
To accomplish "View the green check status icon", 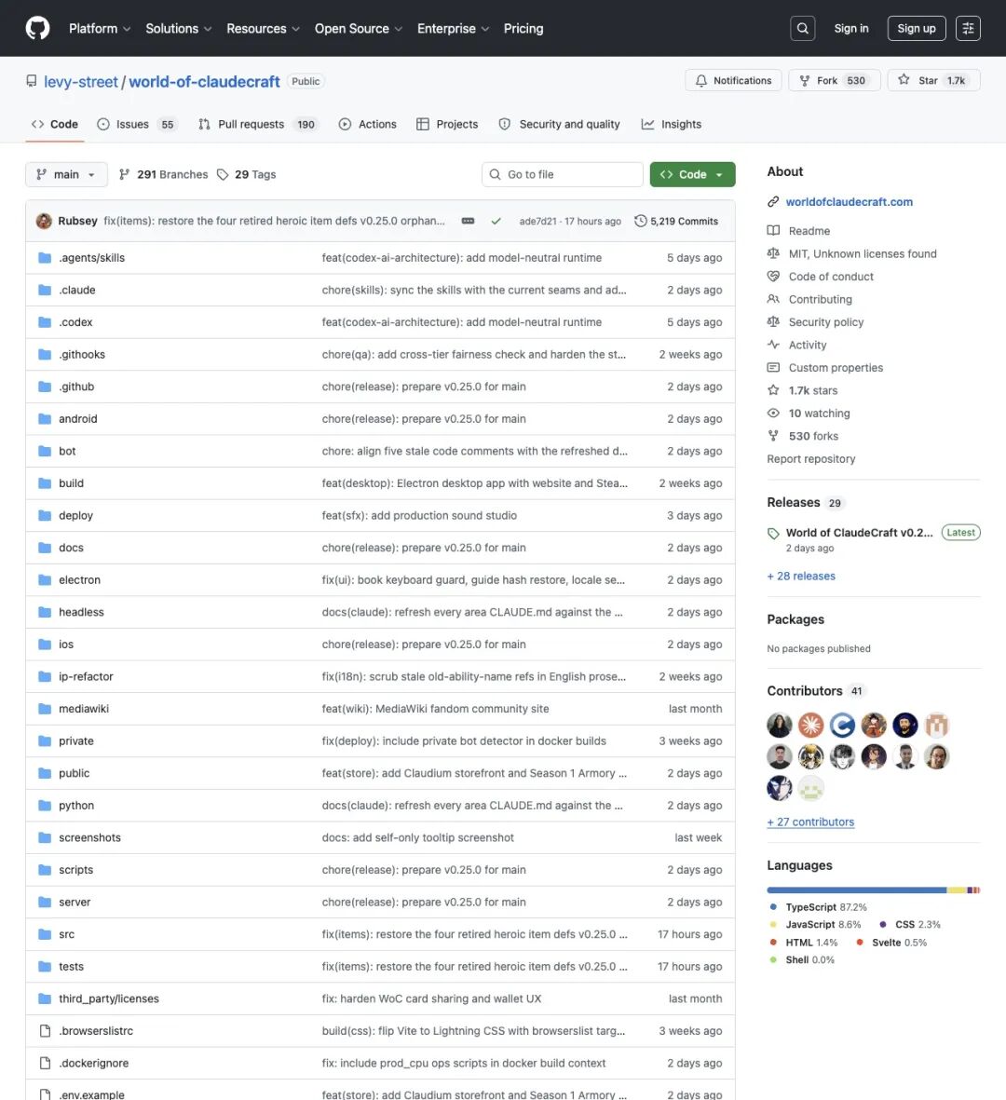I will pos(496,221).
